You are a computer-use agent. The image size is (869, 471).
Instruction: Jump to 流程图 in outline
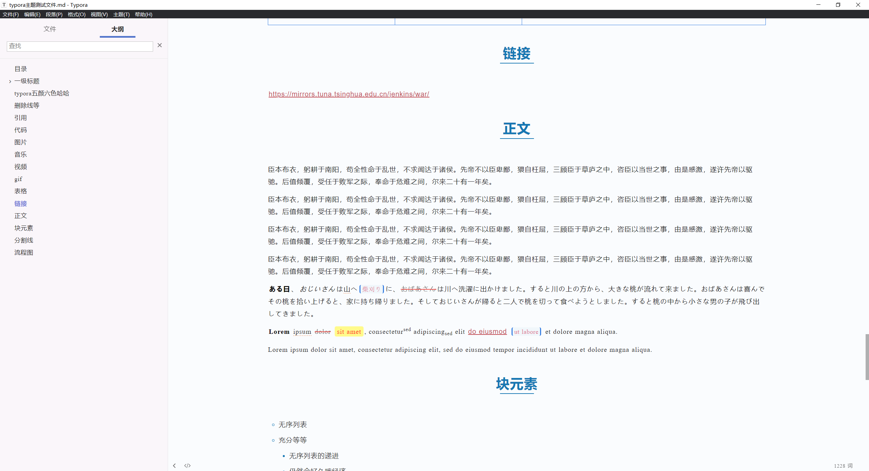tap(24, 252)
